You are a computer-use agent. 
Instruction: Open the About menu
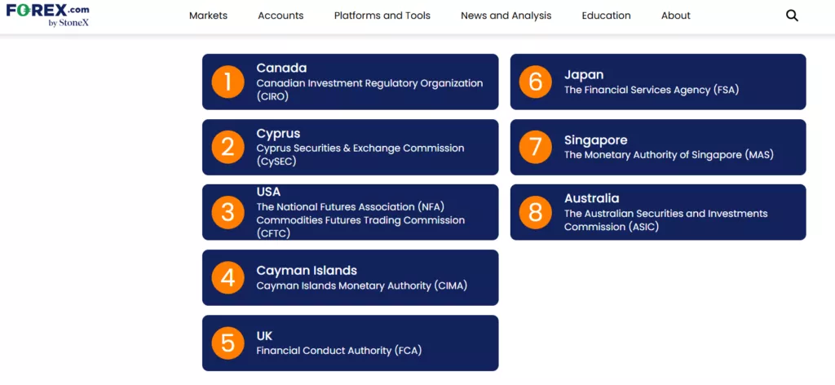tap(676, 15)
